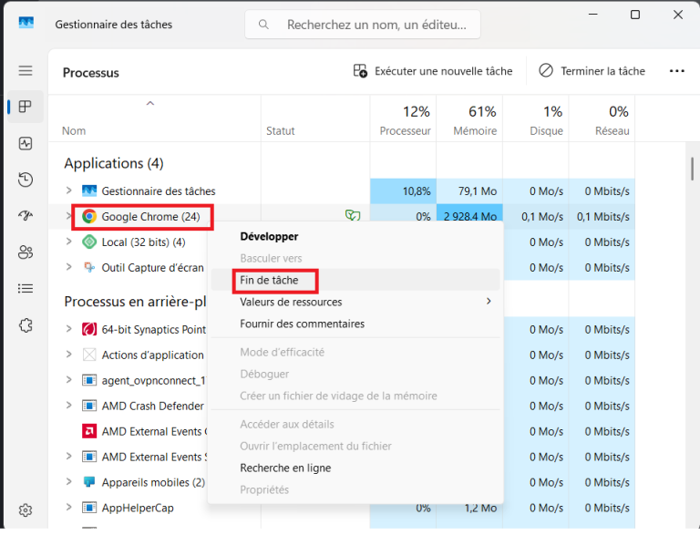Open Valeurs de ressources submenu arrow

(489, 302)
